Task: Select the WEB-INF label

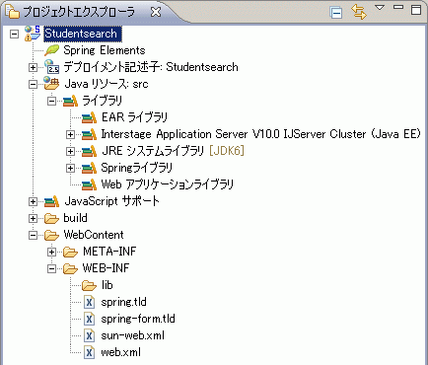Action: point(106,268)
